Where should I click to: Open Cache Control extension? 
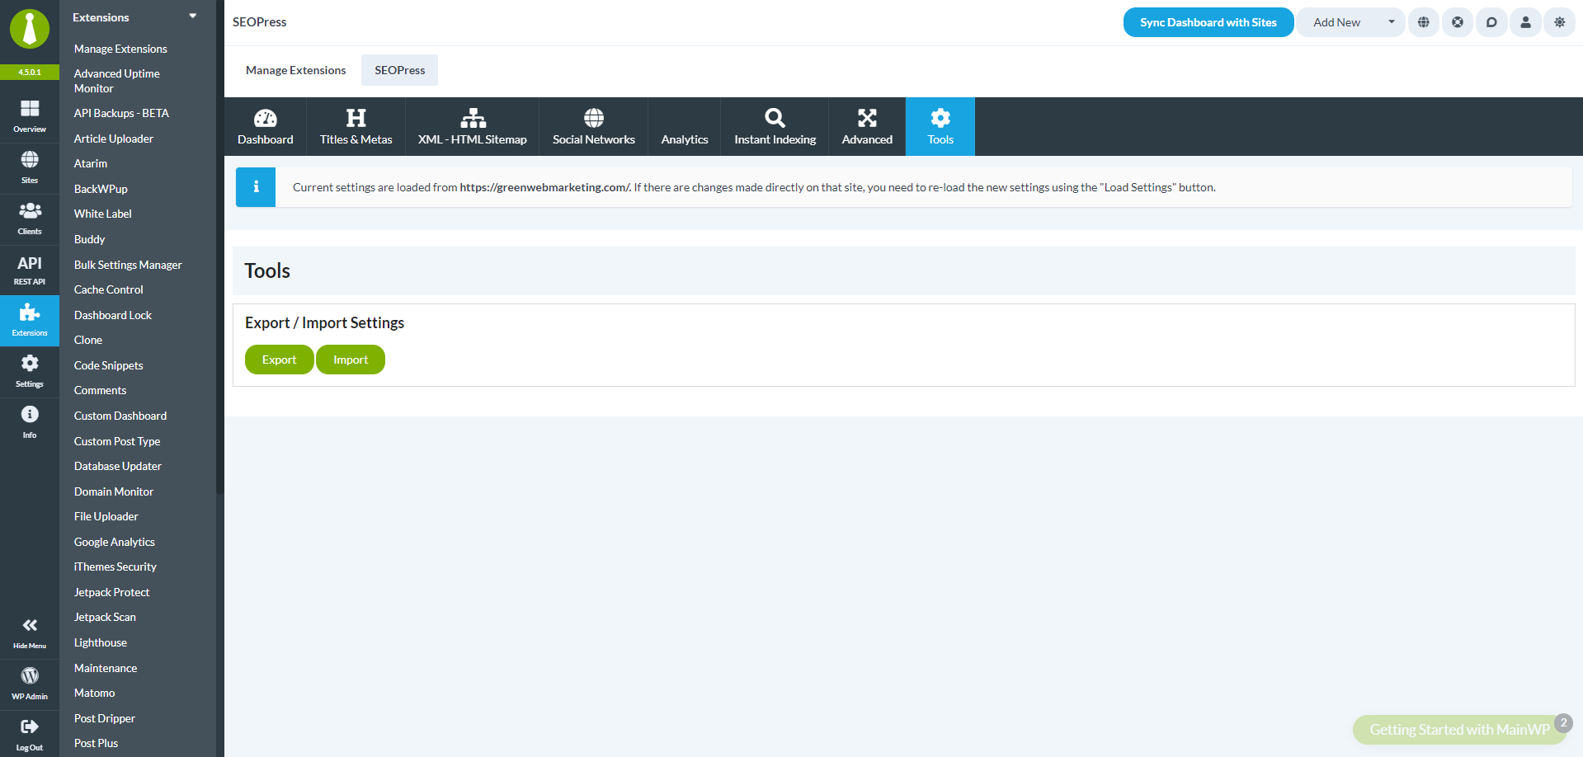tap(109, 289)
